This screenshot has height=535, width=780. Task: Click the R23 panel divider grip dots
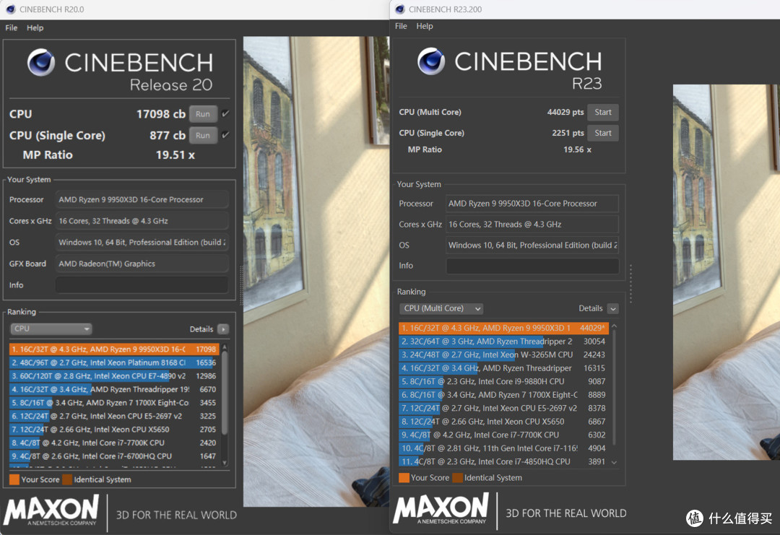point(630,284)
